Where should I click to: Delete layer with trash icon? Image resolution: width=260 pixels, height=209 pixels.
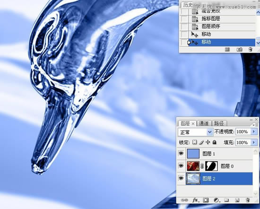(248, 200)
